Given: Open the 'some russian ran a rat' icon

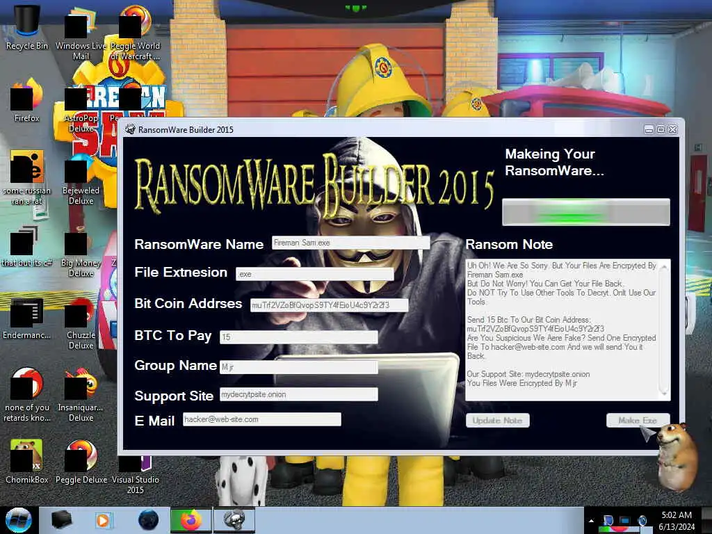Looking at the screenshot, I should (27, 177).
